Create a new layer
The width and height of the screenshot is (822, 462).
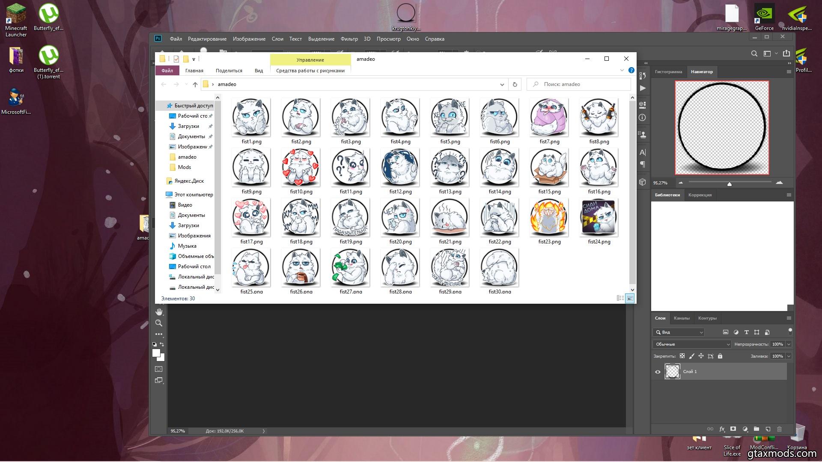(x=768, y=429)
